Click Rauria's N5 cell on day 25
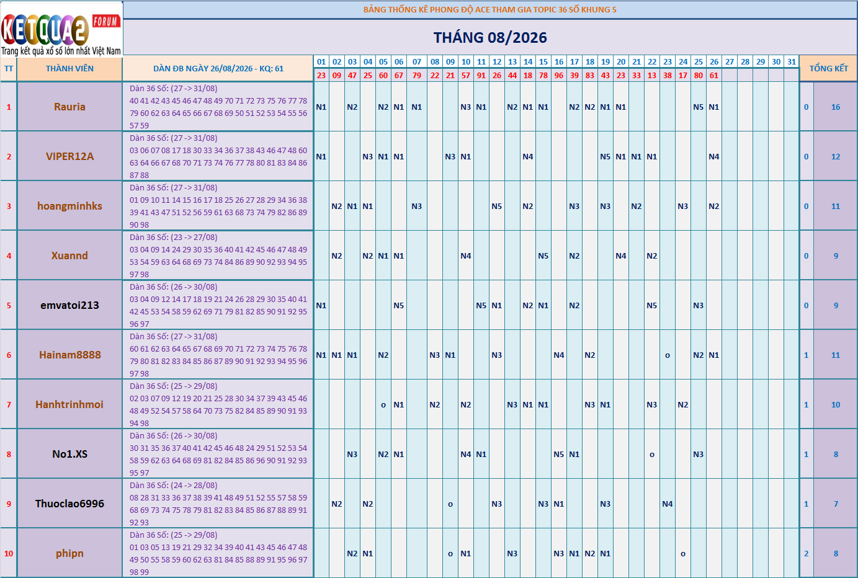Image resolution: width=858 pixels, height=578 pixels. (699, 107)
